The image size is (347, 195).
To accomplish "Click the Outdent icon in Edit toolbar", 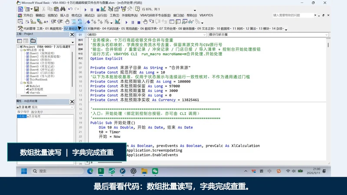I will point(60,22).
